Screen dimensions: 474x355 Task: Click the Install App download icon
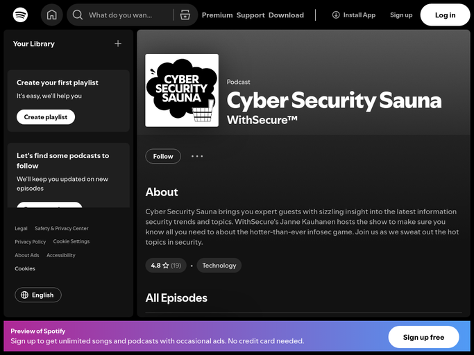coord(336,15)
